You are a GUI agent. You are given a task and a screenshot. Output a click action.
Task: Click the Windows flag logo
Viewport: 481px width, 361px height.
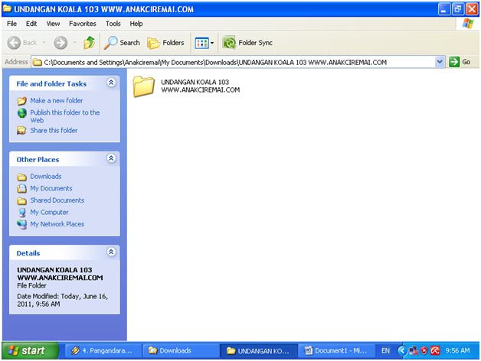pos(468,24)
